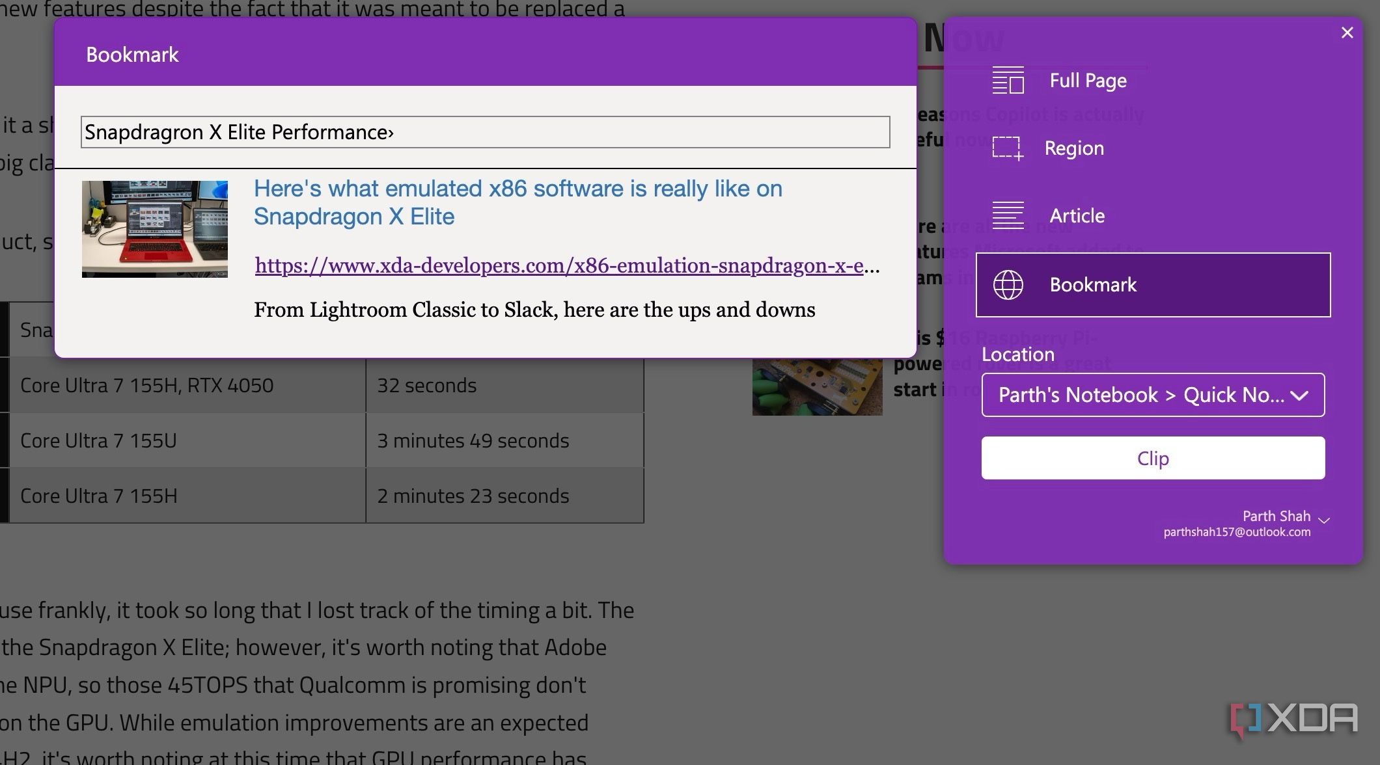Click the 'Bookmark' header title in preview
The height and width of the screenshot is (765, 1380).
coord(132,55)
